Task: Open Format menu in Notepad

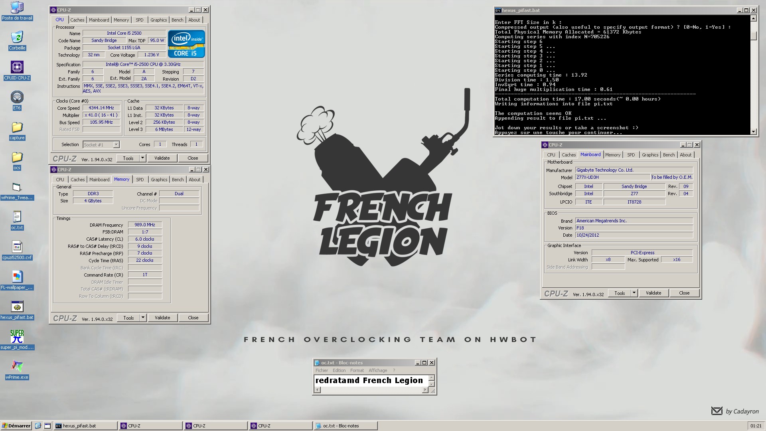Action: point(357,370)
